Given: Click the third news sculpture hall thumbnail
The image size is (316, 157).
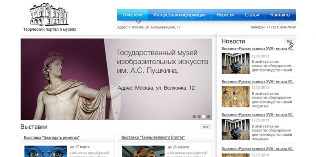Looking at the screenshot, I should coord(236,129).
